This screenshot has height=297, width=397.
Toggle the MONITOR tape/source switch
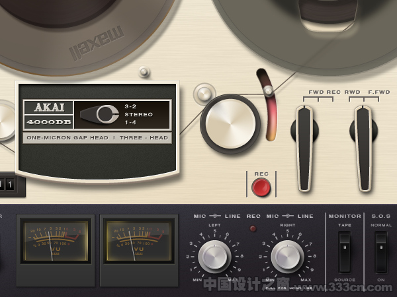coord(345,252)
